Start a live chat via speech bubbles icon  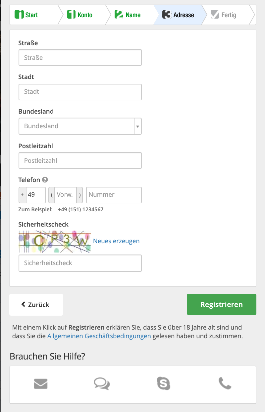click(102, 384)
